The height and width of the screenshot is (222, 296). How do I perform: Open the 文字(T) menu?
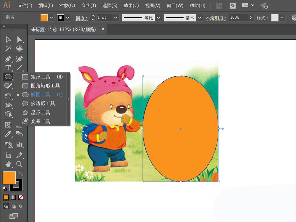pyautogui.click(x=89, y=5)
